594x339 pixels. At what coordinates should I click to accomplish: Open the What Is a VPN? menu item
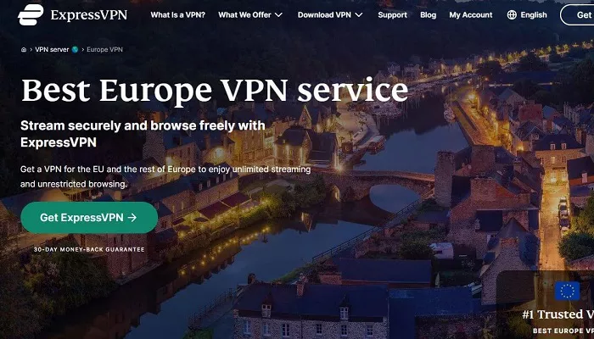click(x=177, y=14)
